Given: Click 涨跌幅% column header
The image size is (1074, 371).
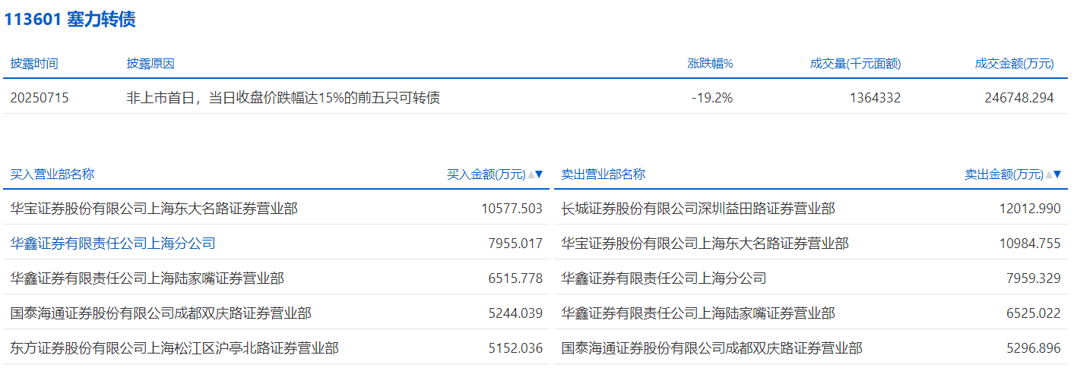Looking at the screenshot, I should point(710,64).
